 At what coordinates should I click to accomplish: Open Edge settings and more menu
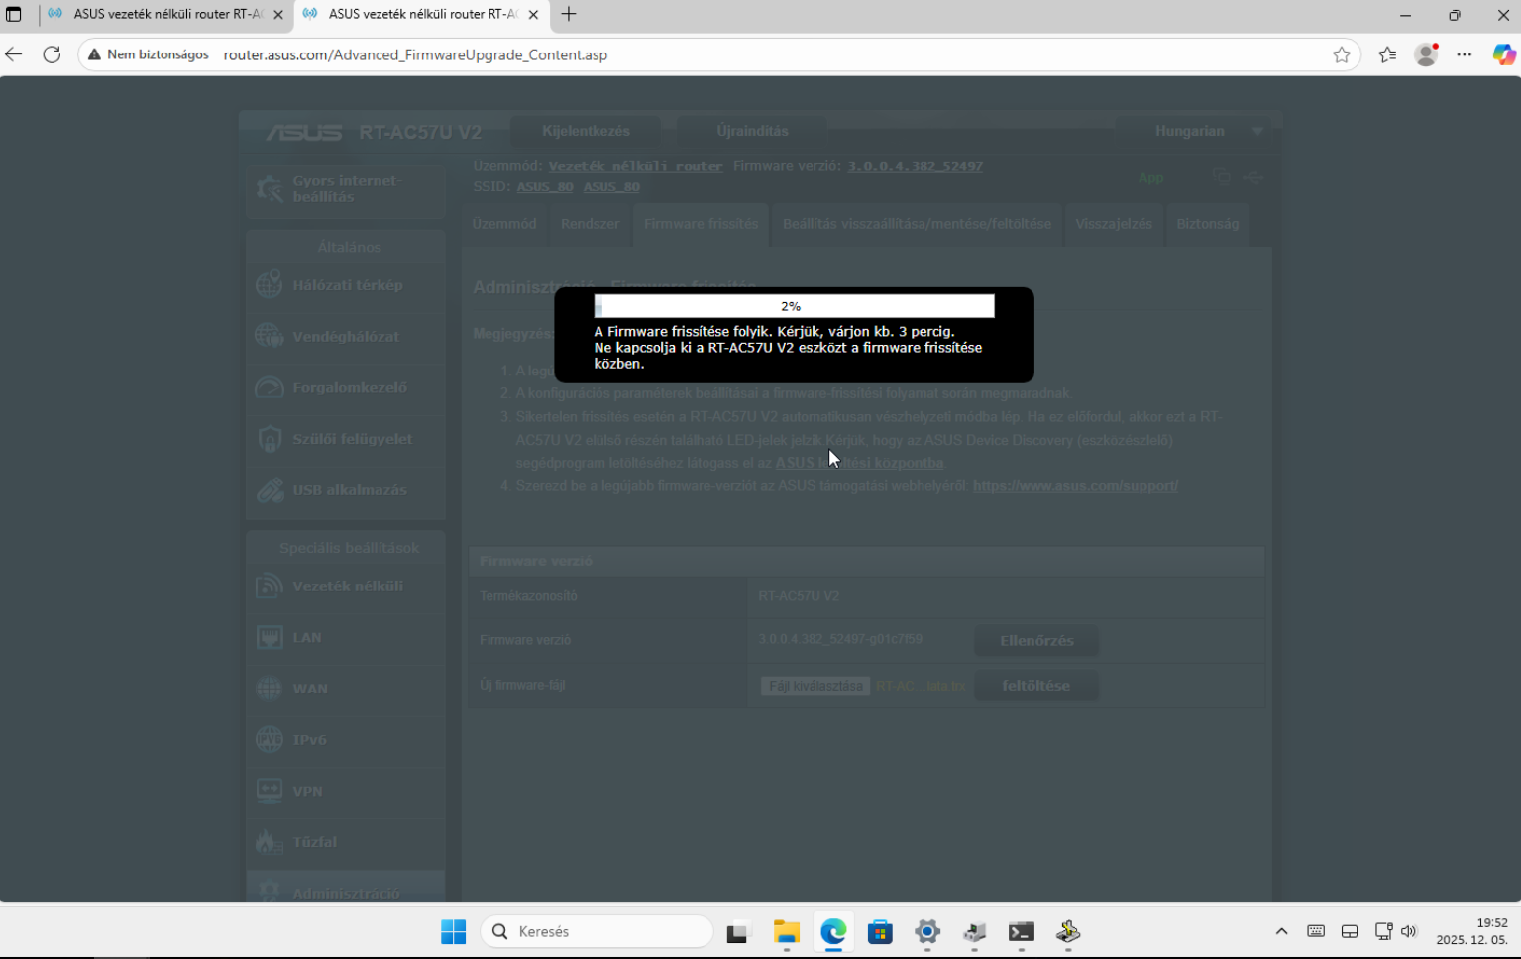point(1465,54)
